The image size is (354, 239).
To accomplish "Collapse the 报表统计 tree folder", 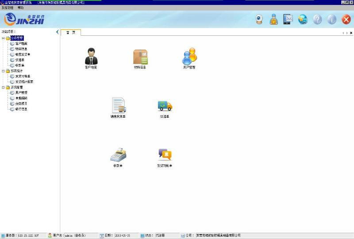I will (x=3, y=71).
